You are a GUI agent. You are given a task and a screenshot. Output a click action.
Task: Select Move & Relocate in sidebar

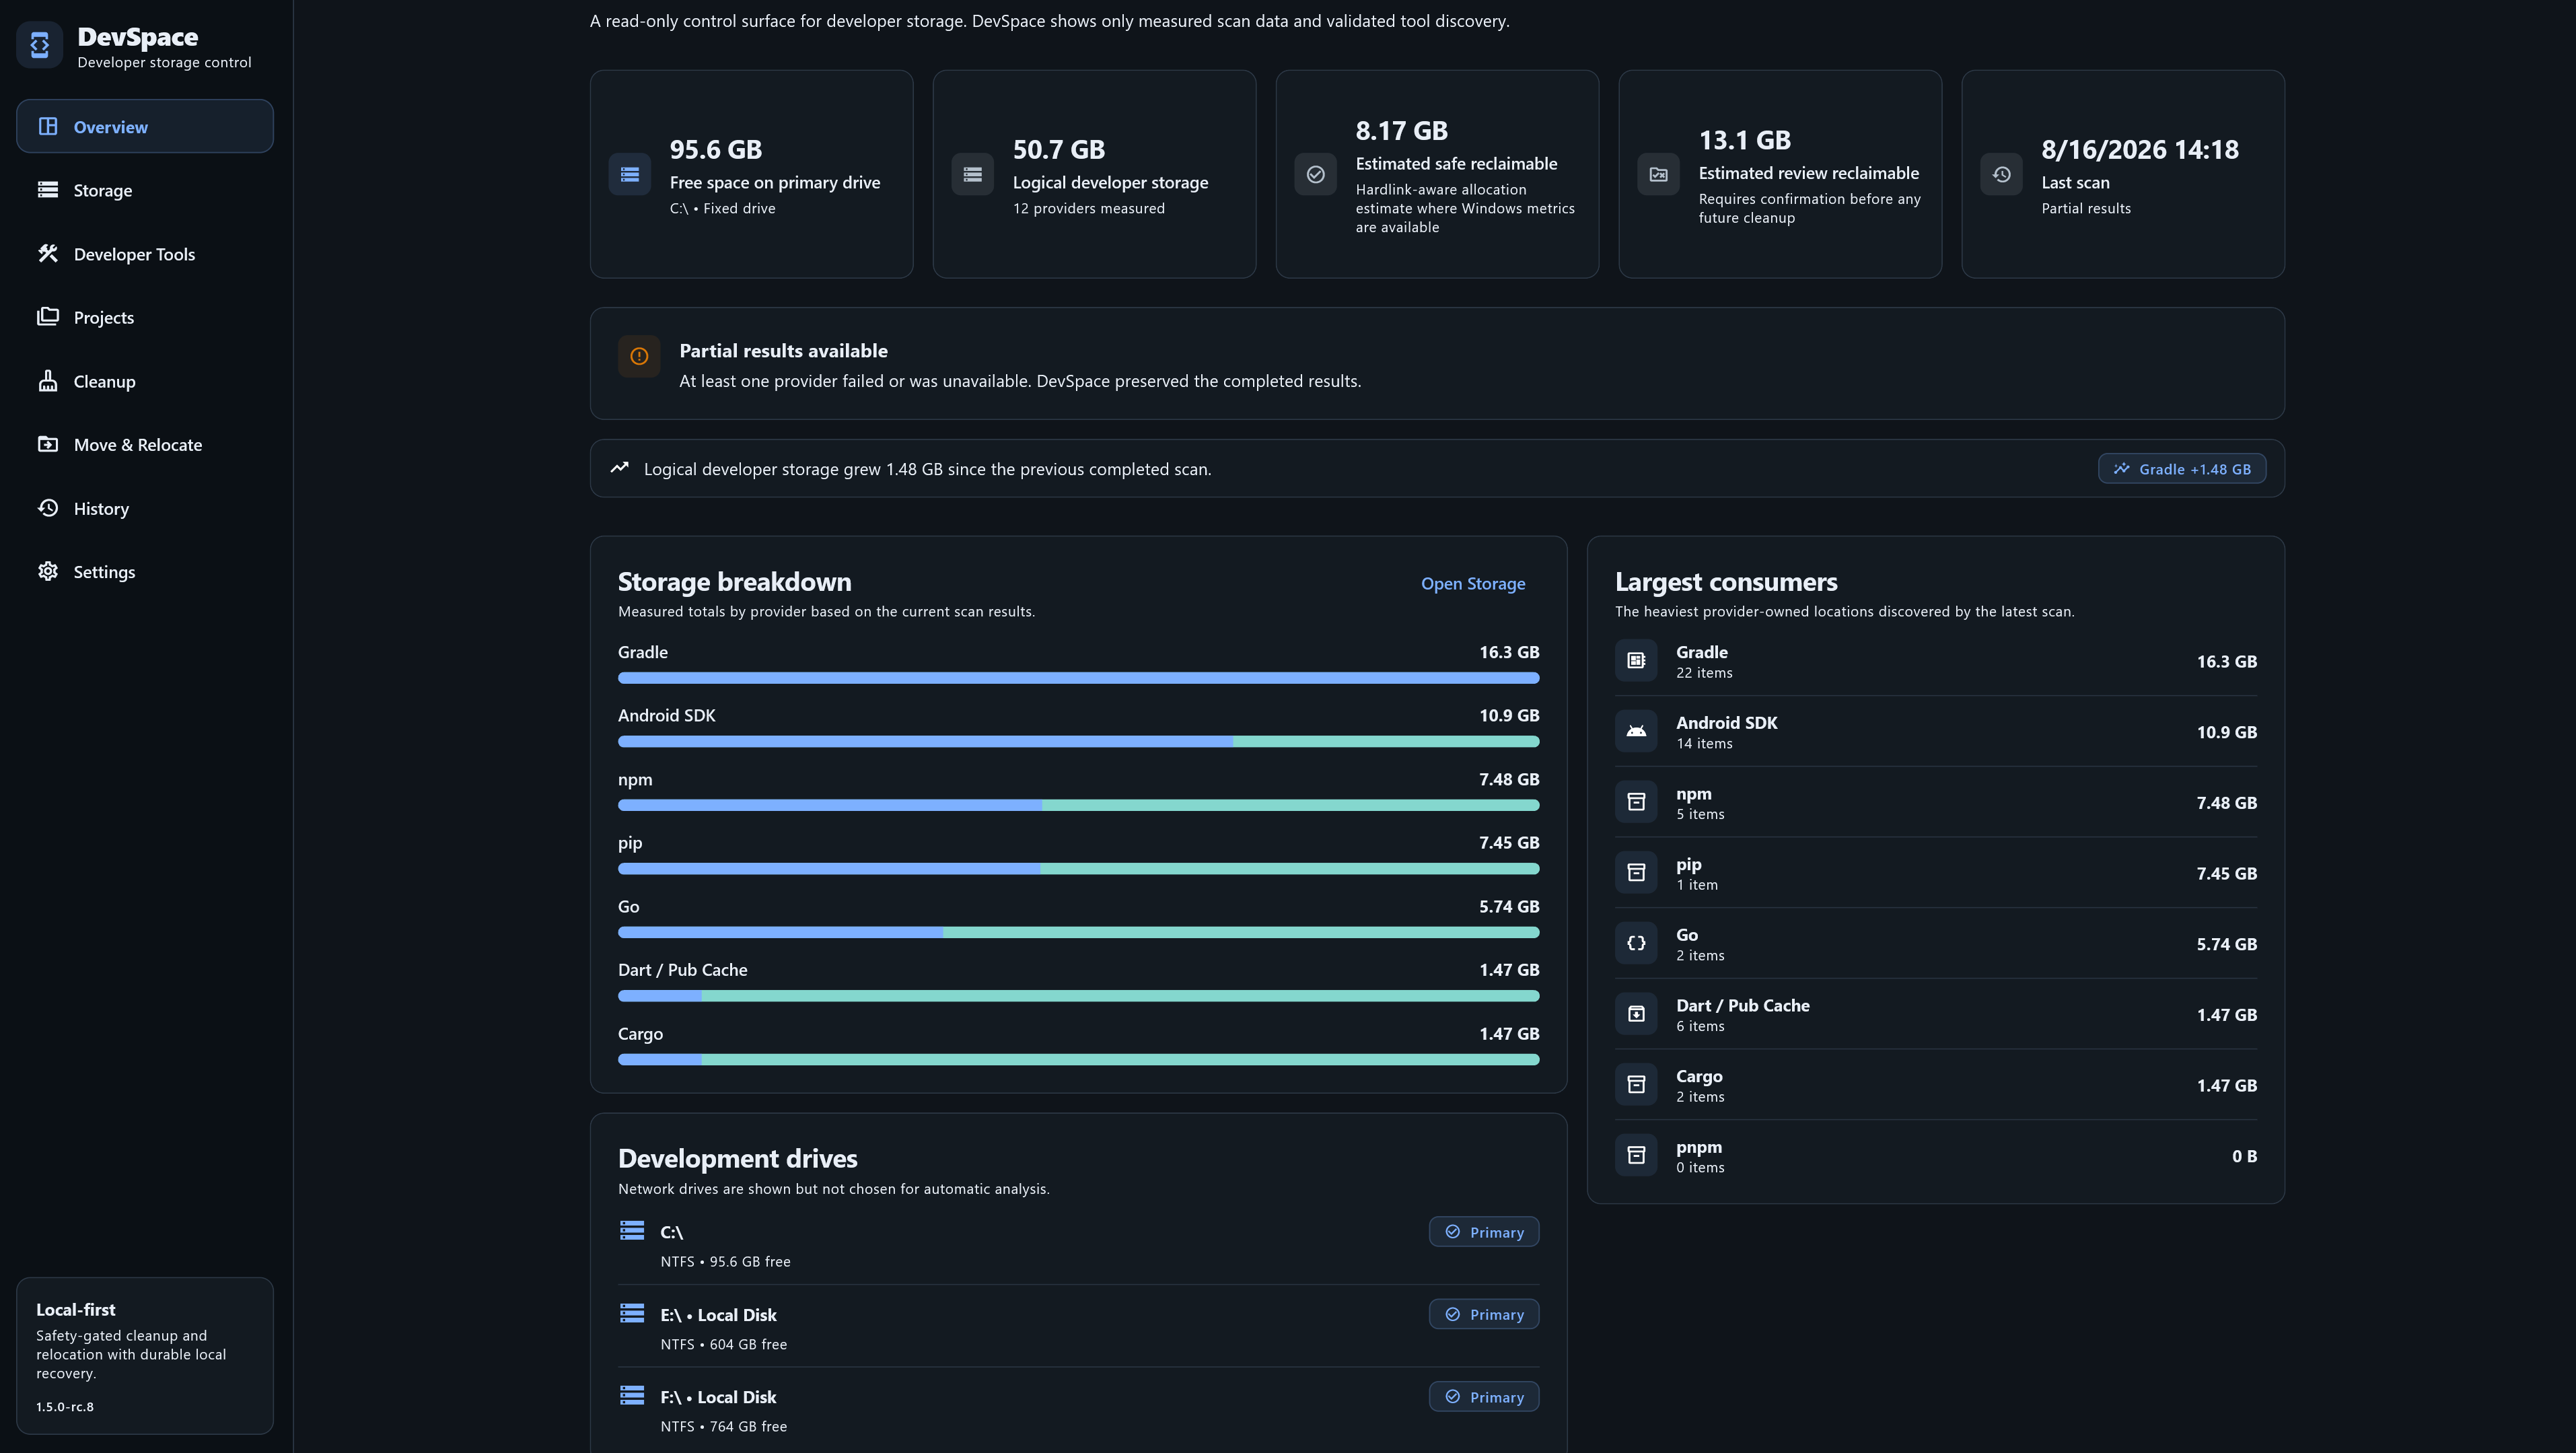click(x=145, y=444)
